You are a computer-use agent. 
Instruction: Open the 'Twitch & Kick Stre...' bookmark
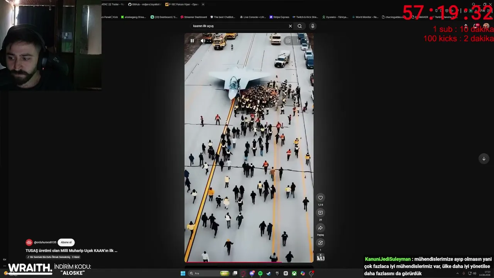click(305, 17)
